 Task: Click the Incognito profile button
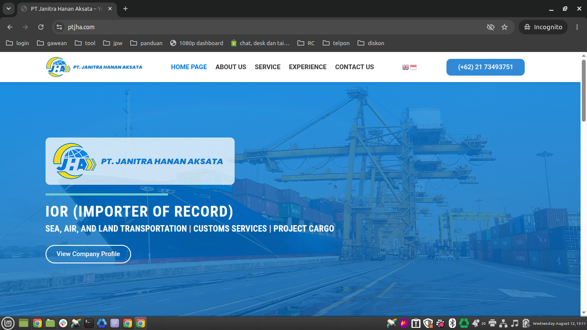click(543, 27)
